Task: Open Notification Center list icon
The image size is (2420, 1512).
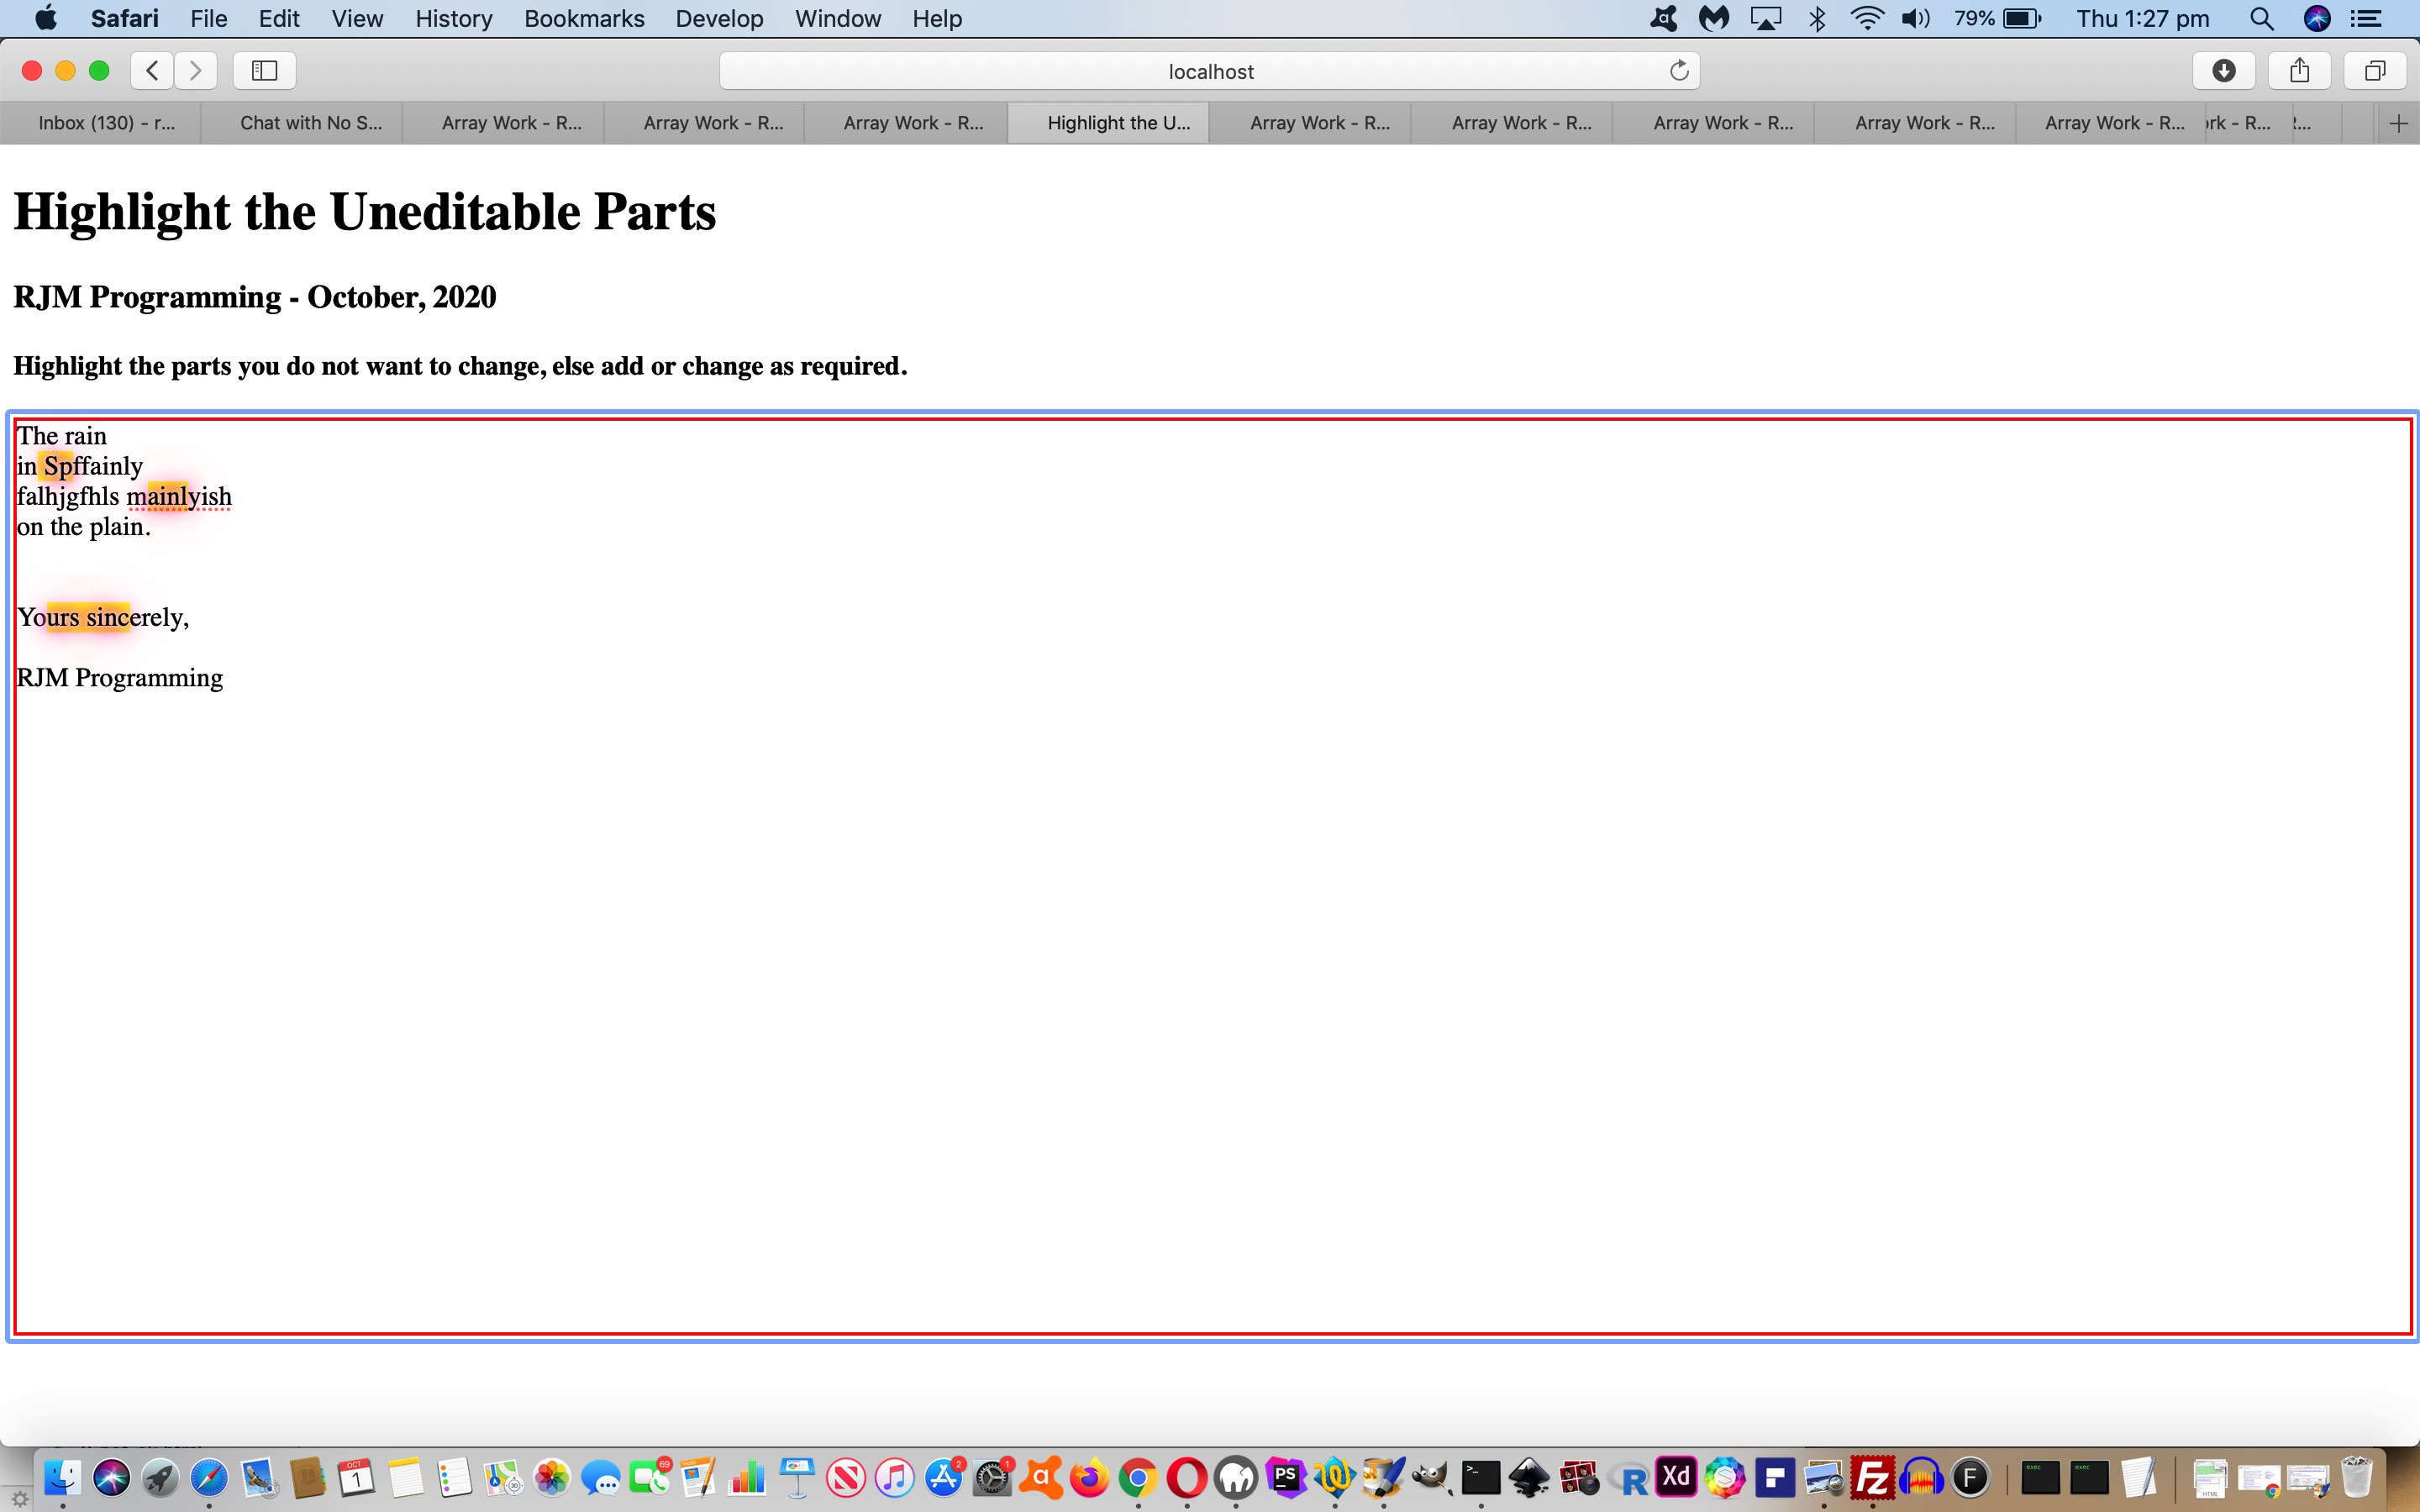Action: (x=2366, y=18)
